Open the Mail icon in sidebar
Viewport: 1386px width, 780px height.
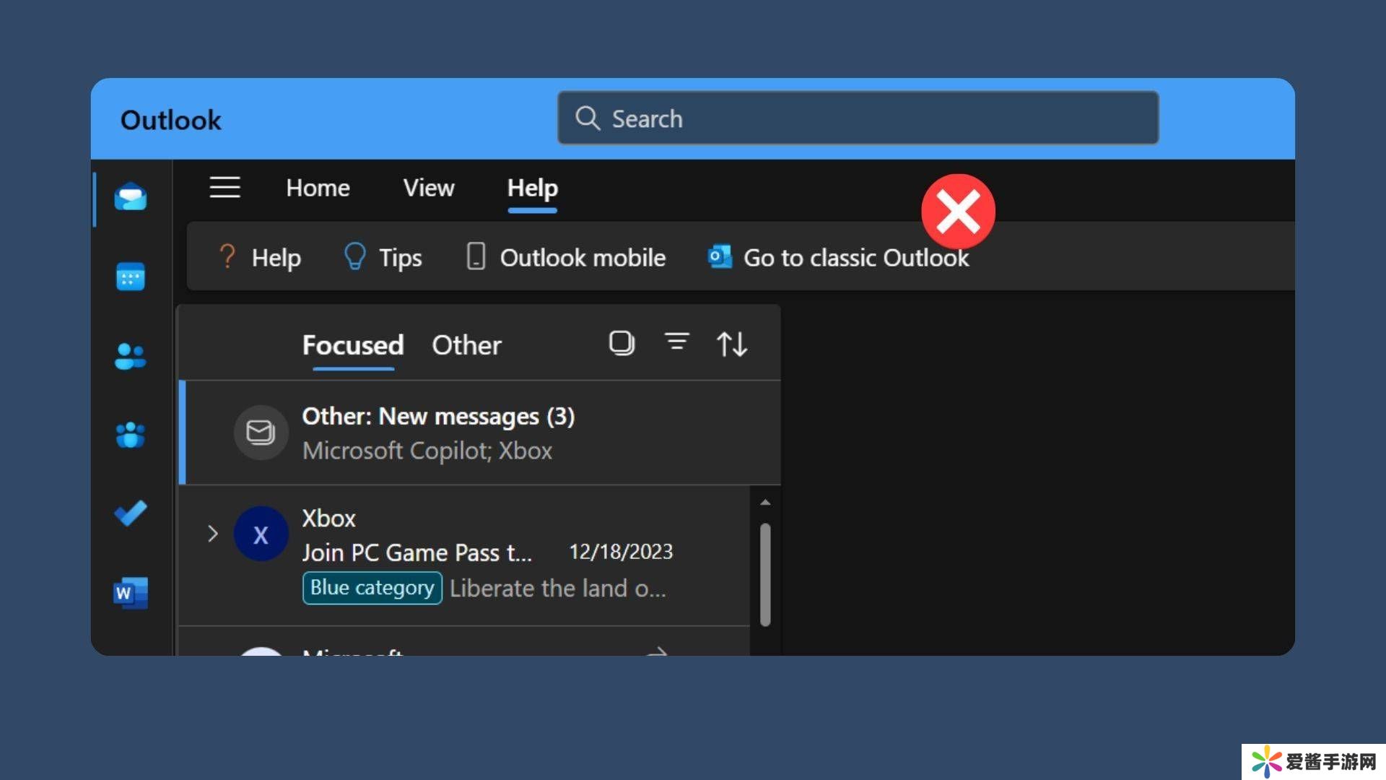131,197
